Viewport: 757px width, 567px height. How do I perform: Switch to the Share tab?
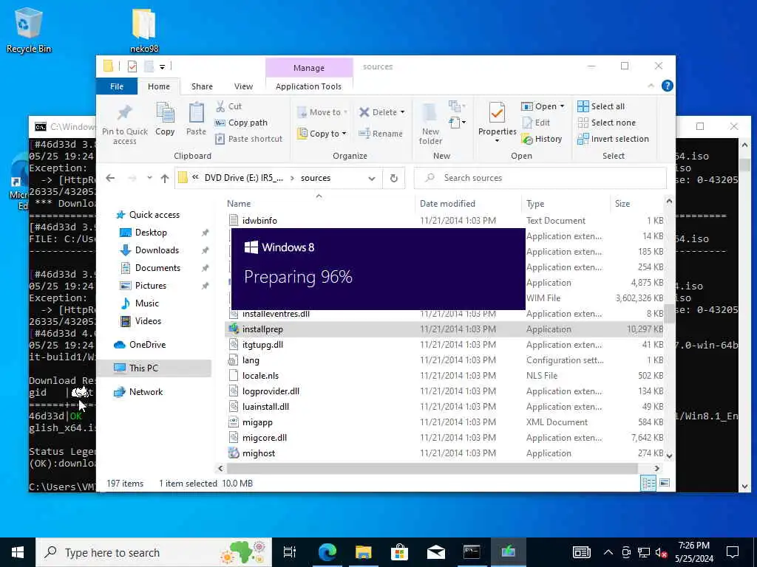202,86
